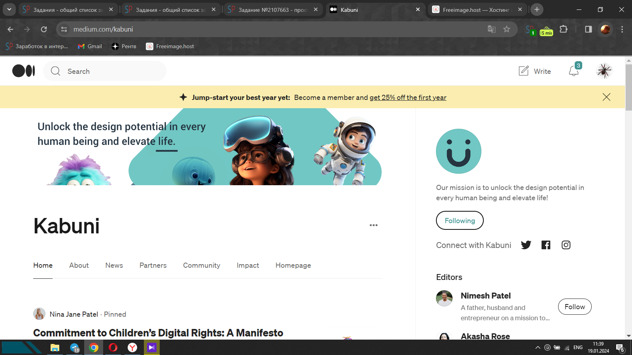Open the Community tab
The image size is (632, 355).
(202, 265)
